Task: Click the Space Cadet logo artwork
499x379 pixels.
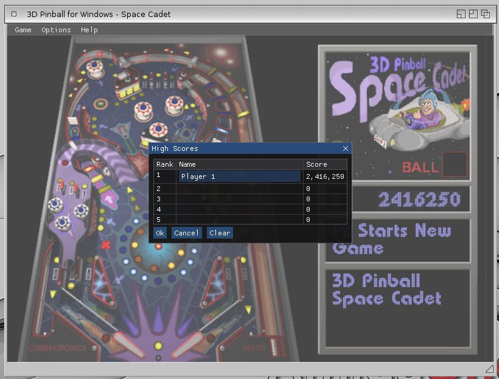Action: [x=397, y=116]
